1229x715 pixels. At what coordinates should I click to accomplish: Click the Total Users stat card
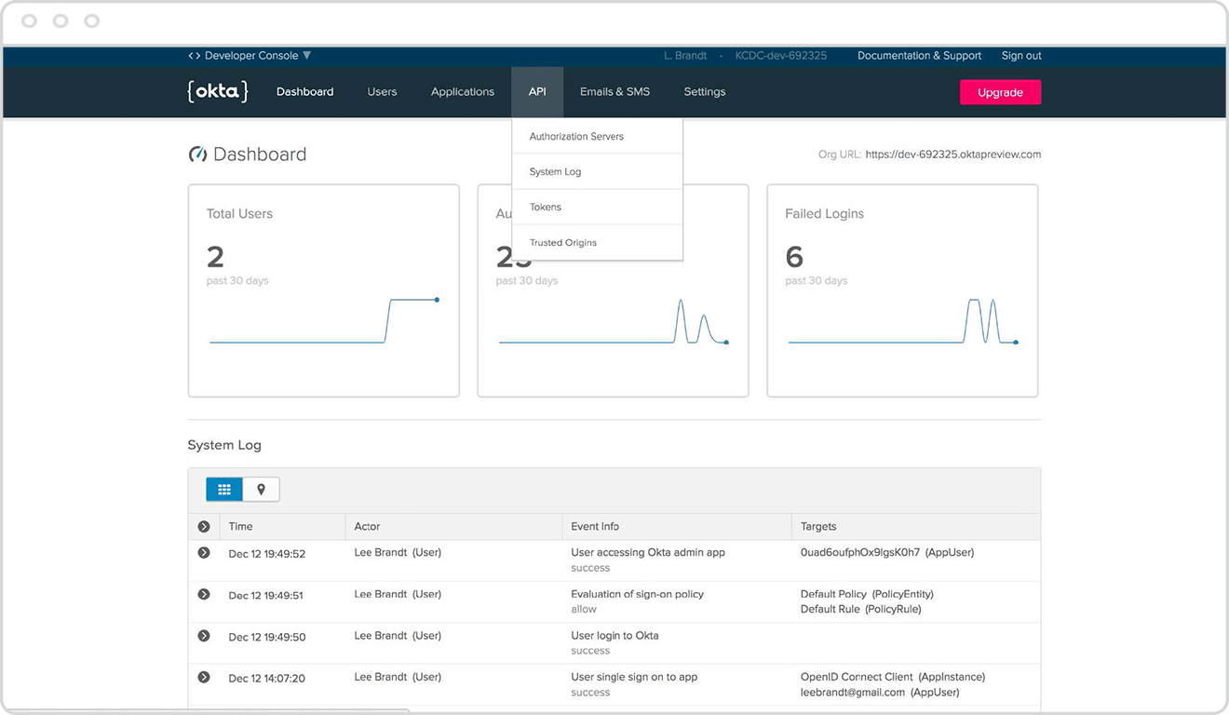tap(323, 290)
